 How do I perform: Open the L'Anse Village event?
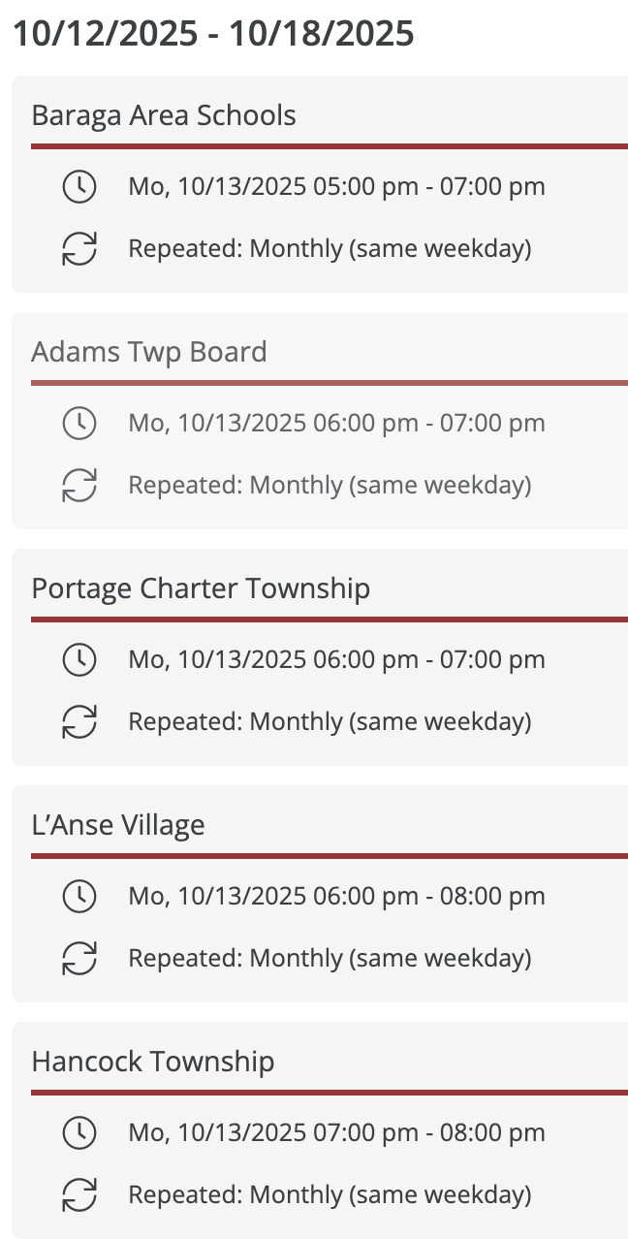click(x=118, y=825)
